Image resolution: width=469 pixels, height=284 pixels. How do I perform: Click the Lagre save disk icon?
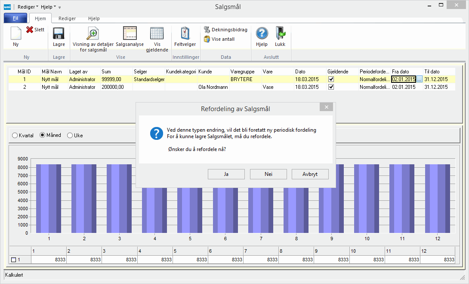click(x=59, y=34)
